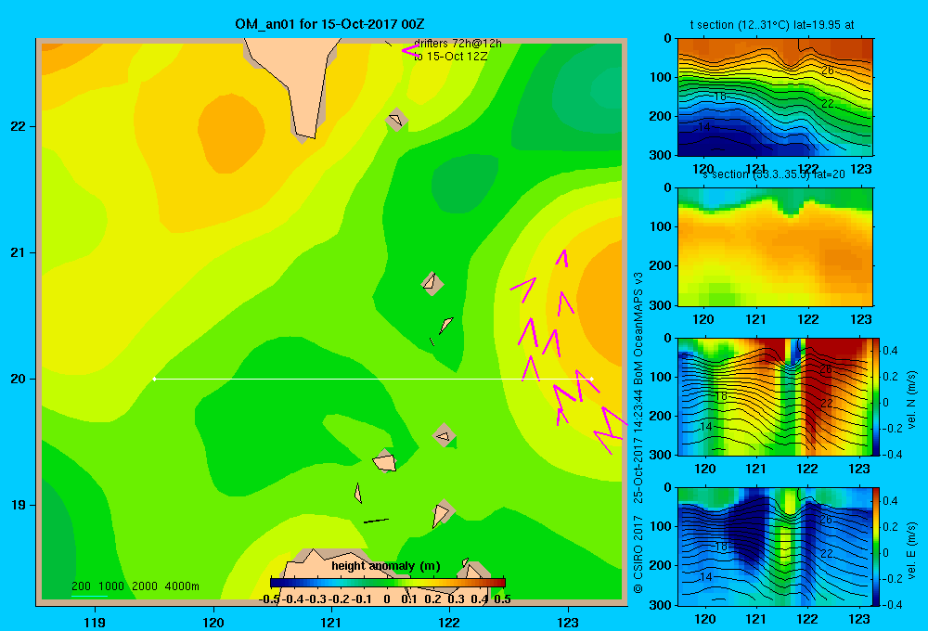Click longitude label 119 on main map

[95, 622]
